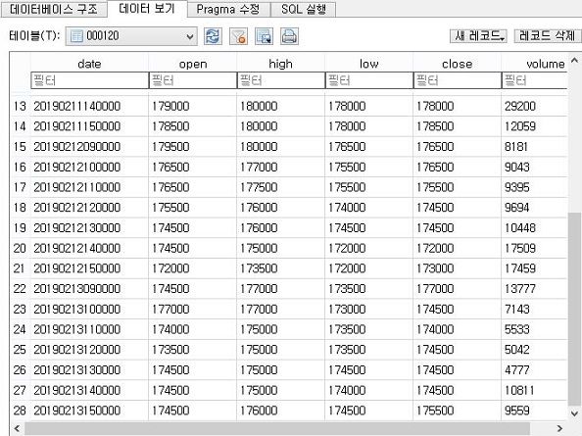
Task: Click the horizontal scrollbar thumb
Action: coord(277,429)
